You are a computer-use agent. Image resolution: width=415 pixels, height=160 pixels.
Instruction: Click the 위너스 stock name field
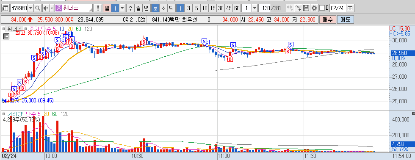click(74, 8)
